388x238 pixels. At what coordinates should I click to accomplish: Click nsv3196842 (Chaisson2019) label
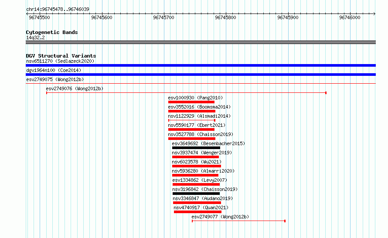(x=205, y=189)
